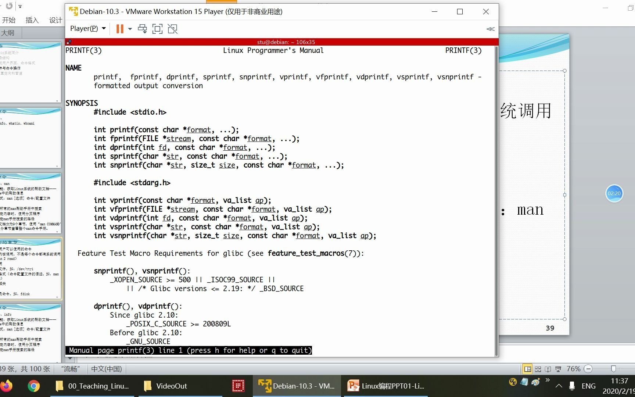Select the slide thumbnail mentioning whatis, whoami
The image size is (635, 397).
point(30,138)
